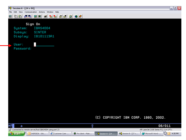Click the 'Connected to remote server' status text
The image size is (186, 140).
click(36, 130)
